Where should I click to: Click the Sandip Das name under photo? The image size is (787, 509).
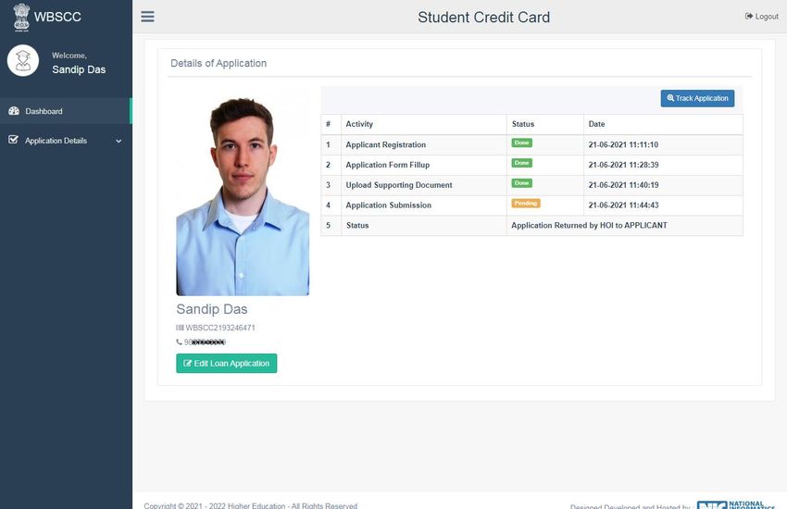[x=212, y=309]
